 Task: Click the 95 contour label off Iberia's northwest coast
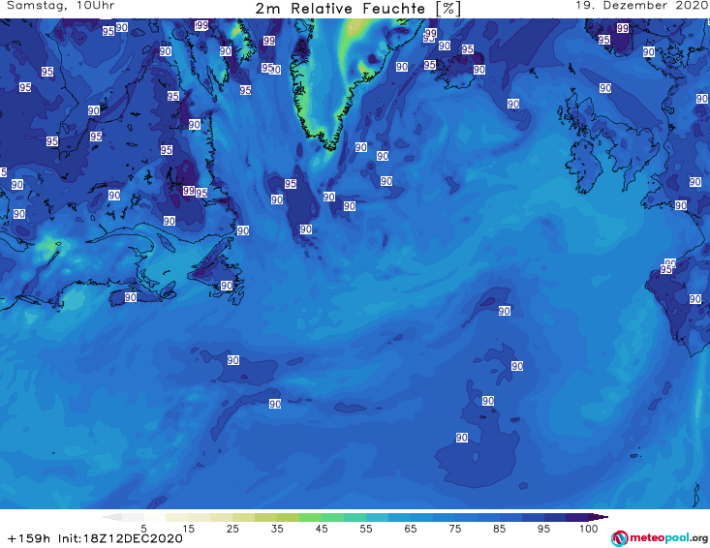pos(665,269)
